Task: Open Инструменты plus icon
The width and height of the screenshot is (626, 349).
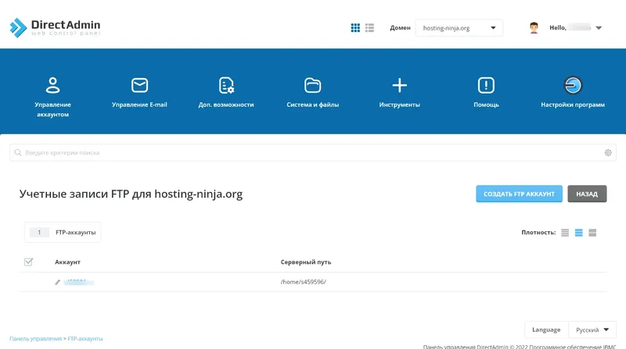Action: tap(399, 85)
